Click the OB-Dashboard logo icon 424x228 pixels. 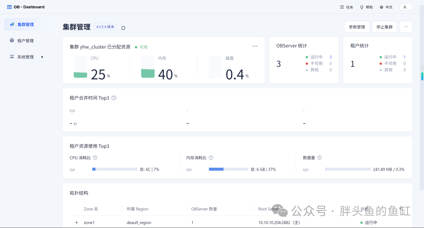9,7
